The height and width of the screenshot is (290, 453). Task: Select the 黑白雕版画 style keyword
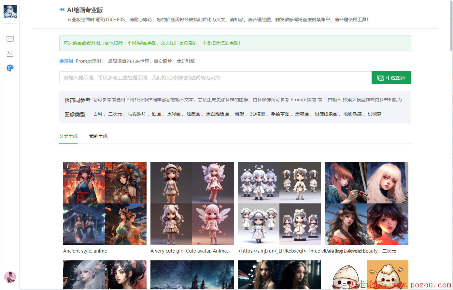(218, 114)
